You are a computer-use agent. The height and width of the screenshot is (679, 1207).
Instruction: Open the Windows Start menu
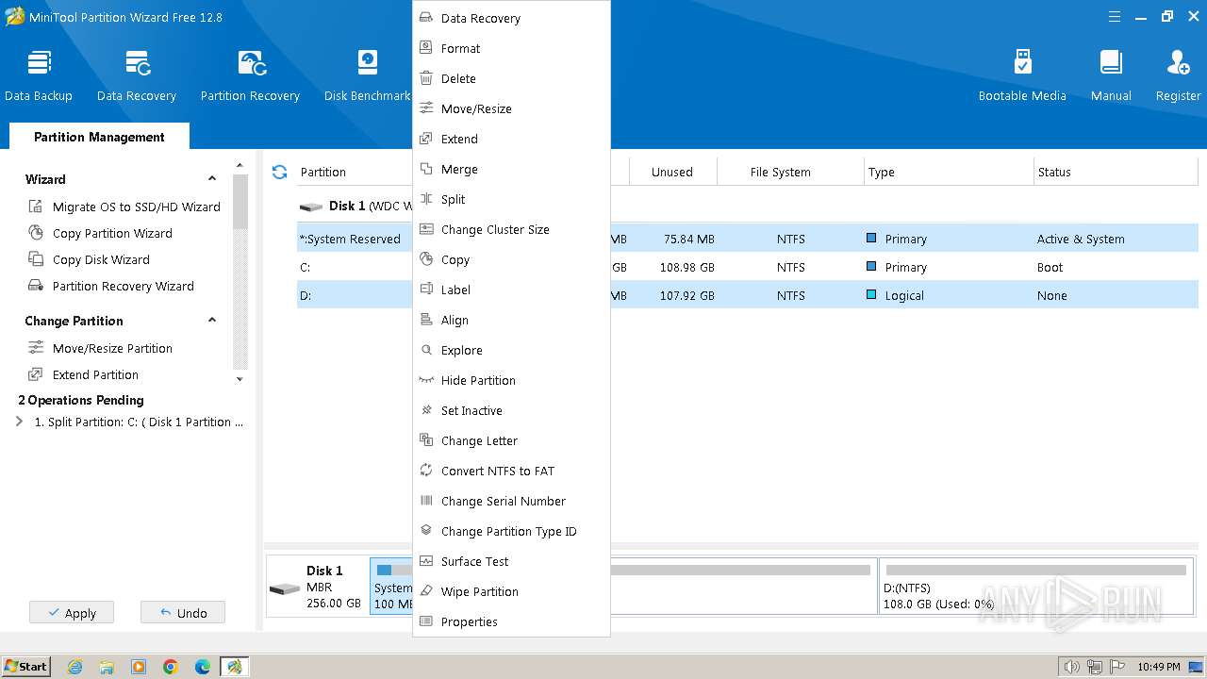pos(26,667)
